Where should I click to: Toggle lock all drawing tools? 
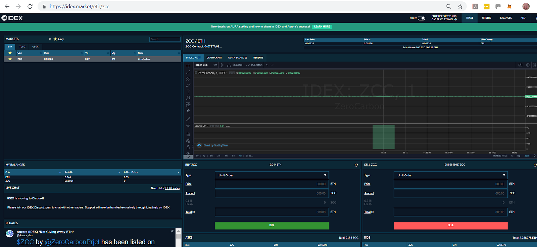188,147
